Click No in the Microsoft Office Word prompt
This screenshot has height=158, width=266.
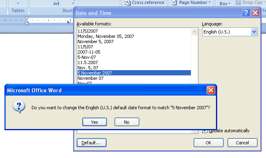click(127, 122)
